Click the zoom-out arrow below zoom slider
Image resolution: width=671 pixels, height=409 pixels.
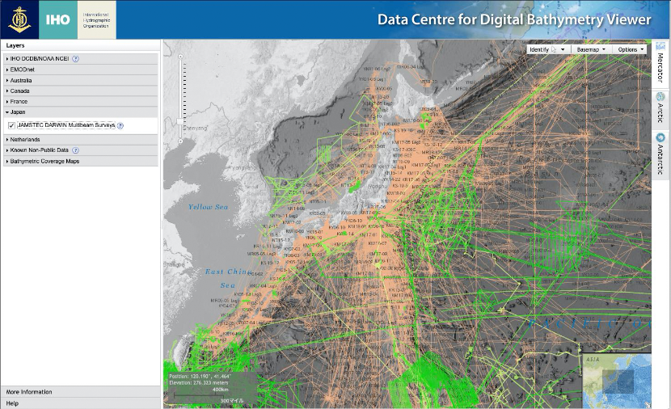[x=180, y=141]
